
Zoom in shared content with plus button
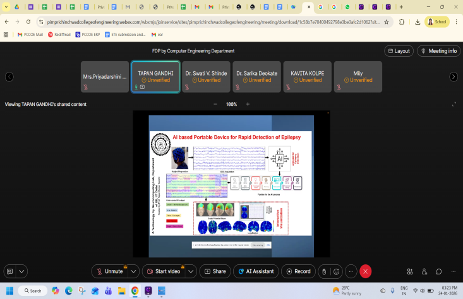click(248, 104)
